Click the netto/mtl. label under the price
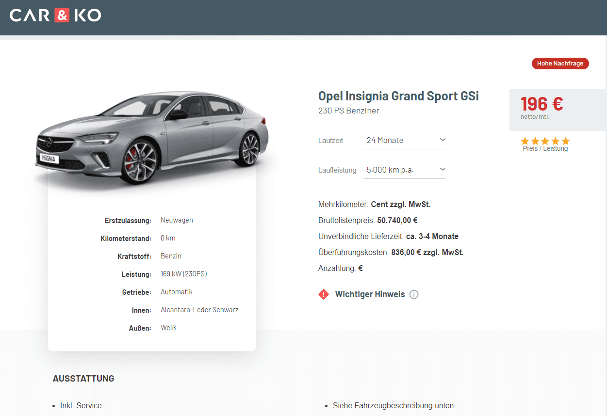Image resolution: width=607 pixels, height=416 pixels. point(535,117)
